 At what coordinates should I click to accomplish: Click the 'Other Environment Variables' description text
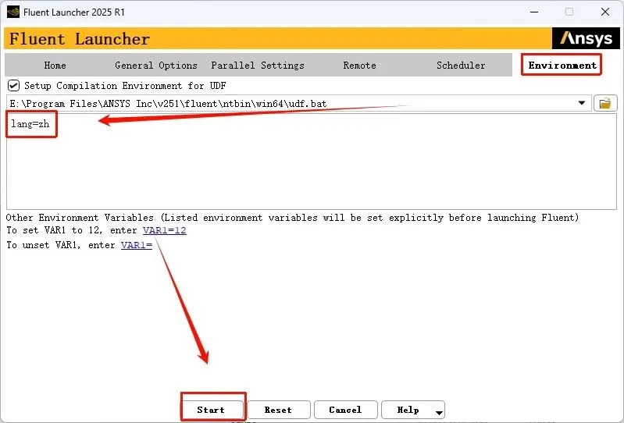[x=292, y=218]
